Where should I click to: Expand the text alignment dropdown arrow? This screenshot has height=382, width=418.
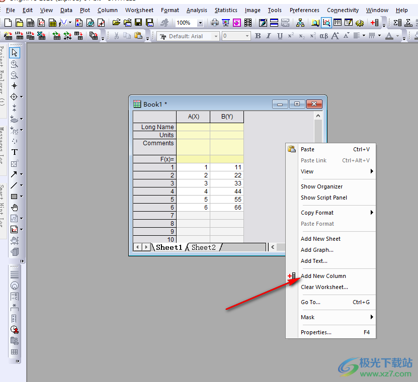tap(364, 36)
